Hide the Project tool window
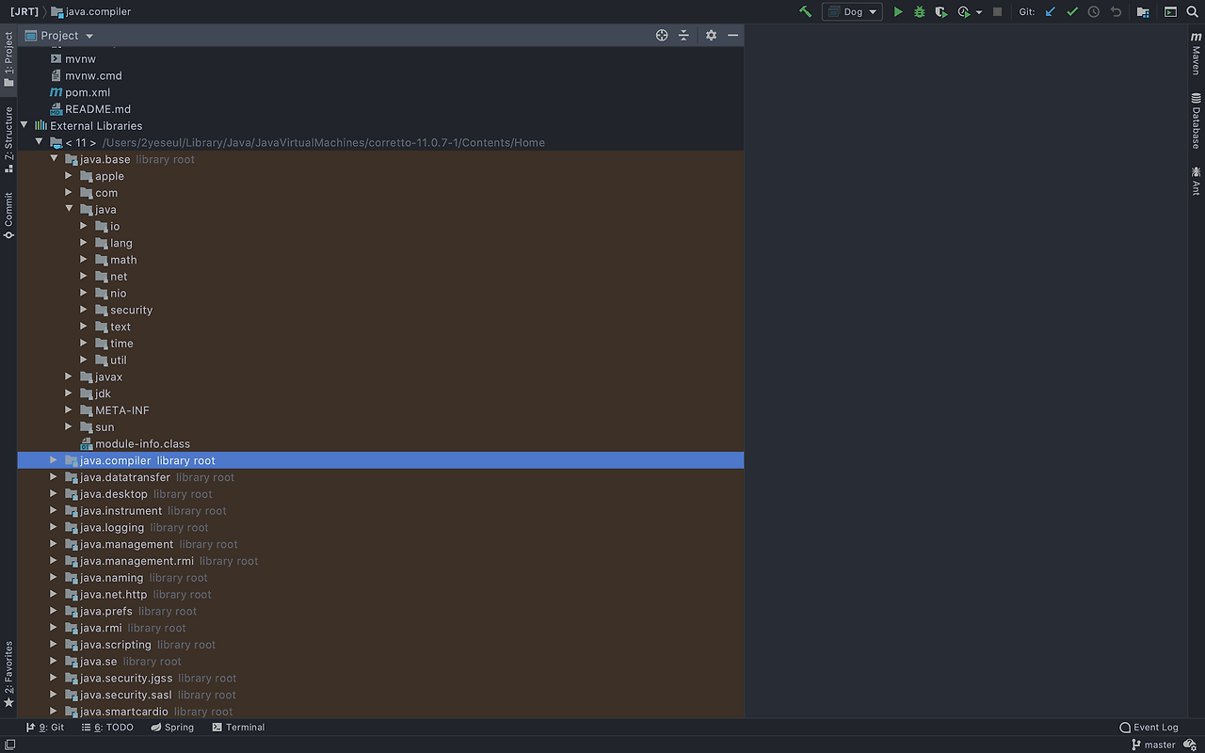This screenshot has width=1205, height=753. pos(732,35)
